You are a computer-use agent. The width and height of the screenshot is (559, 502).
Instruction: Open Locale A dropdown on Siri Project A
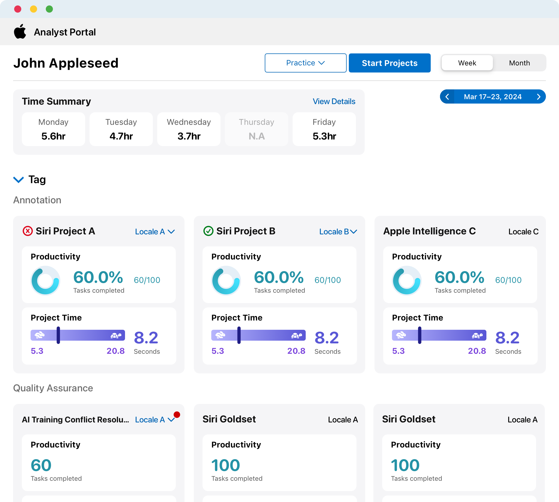point(155,232)
